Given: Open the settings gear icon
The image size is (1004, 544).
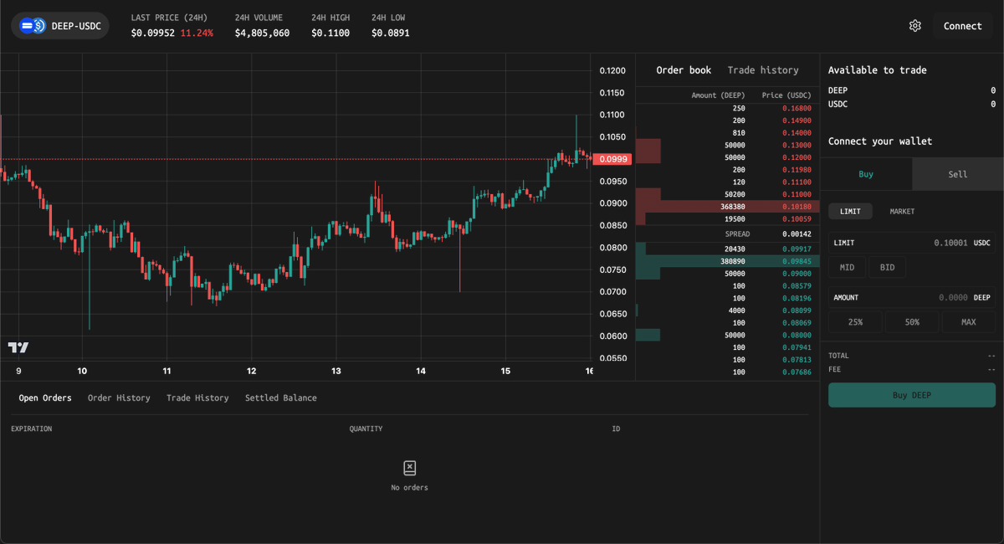Looking at the screenshot, I should point(914,26).
